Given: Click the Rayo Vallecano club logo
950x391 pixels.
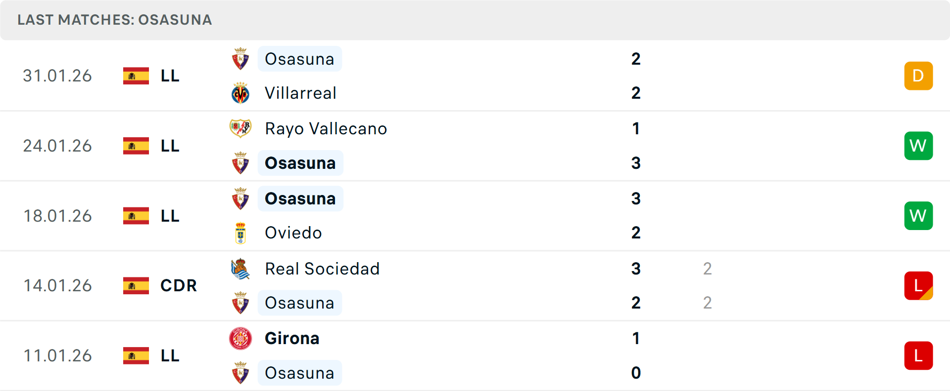Looking at the screenshot, I should point(240,128).
